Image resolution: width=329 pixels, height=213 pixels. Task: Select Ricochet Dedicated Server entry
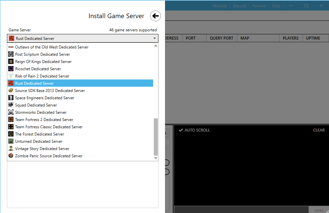80,69
